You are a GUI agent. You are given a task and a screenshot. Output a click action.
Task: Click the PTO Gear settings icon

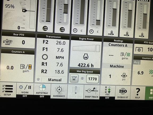tap(139, 50)
